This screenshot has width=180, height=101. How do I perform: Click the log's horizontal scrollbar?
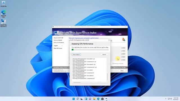coord(77,82)
